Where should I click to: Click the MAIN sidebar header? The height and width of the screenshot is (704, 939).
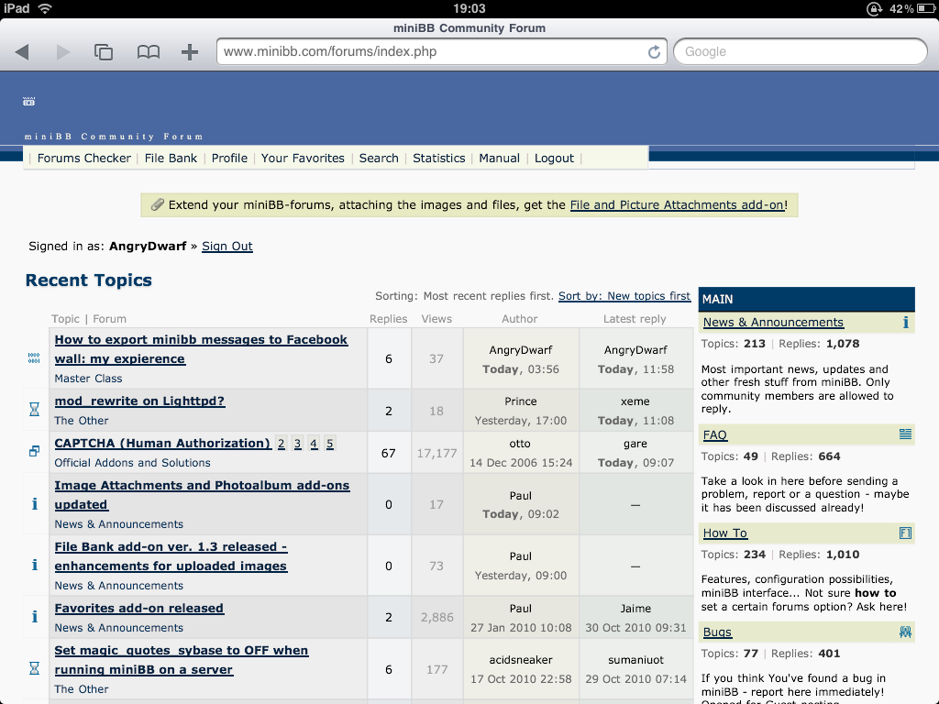[x=806, y=299]
